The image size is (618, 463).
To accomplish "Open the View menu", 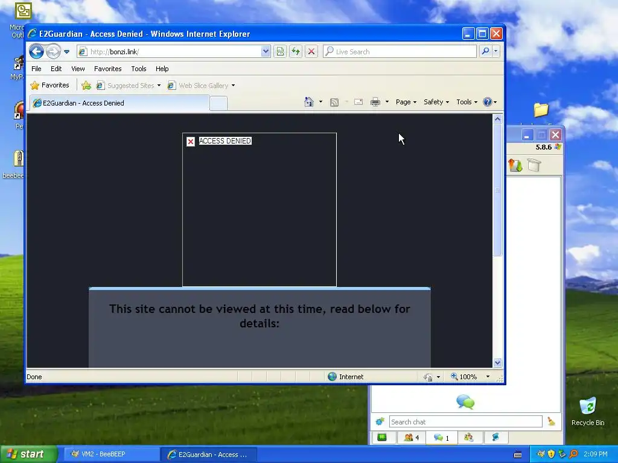I will [x=78, y=69].
